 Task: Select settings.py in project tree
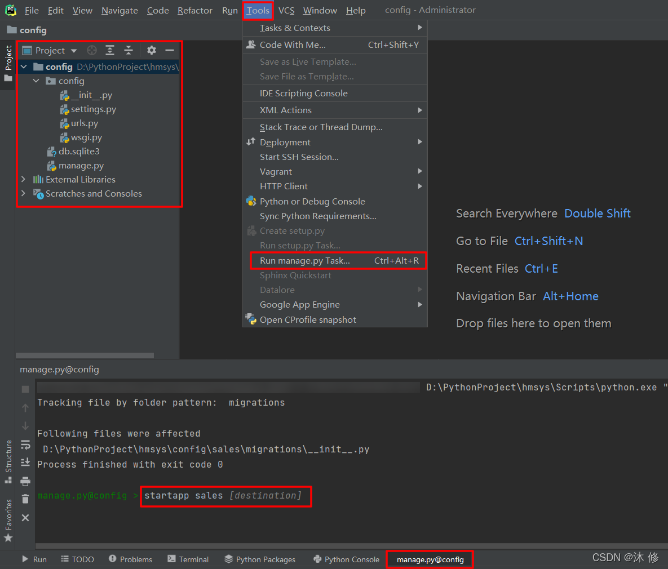pyautogui.click(x=88, y=109)
